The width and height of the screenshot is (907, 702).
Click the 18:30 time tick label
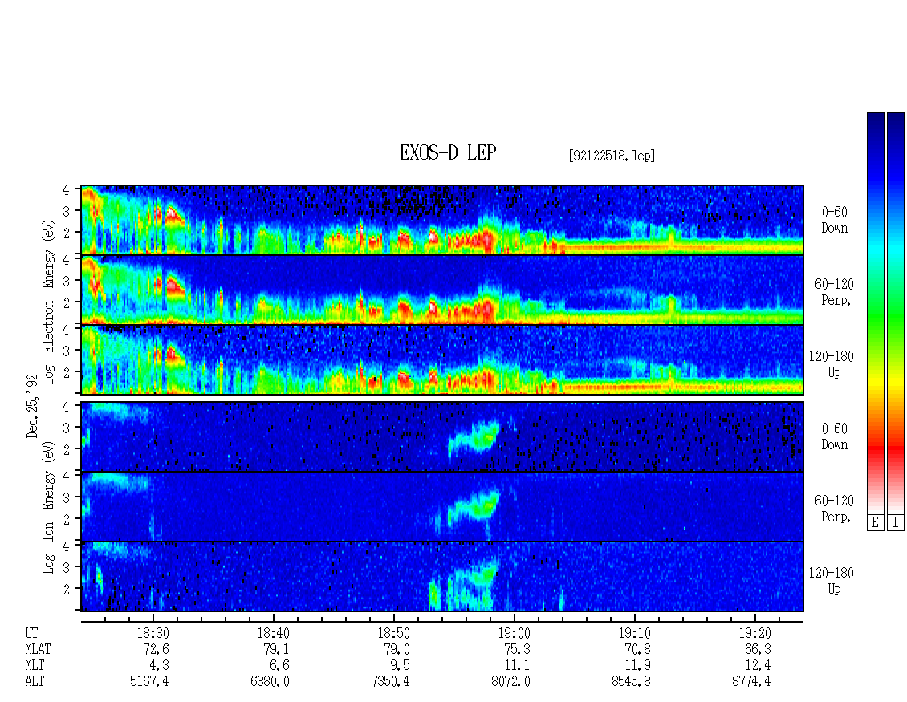[x=153, y=633]
